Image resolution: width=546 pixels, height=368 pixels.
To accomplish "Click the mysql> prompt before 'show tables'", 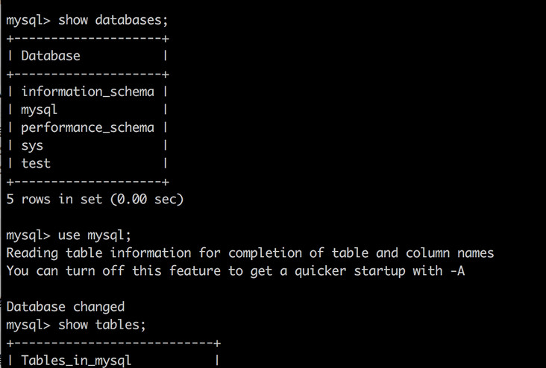I will coord(28,325).
